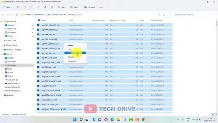The height and width of the screenshot is (123, 218).
Task: Open Task View on taskbar
Action: click(x=87, y=120)
